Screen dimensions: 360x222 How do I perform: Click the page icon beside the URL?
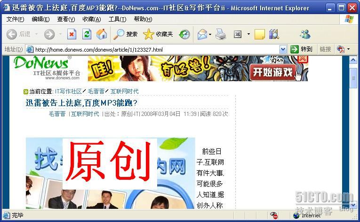pyautogui.click(x=30, y=49)
